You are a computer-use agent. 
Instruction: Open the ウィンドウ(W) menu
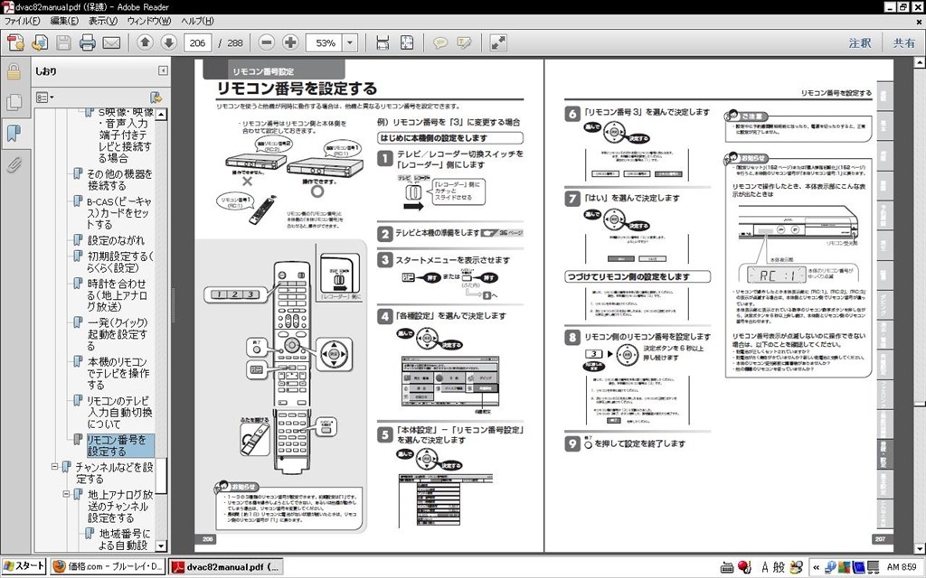(148, 21)
